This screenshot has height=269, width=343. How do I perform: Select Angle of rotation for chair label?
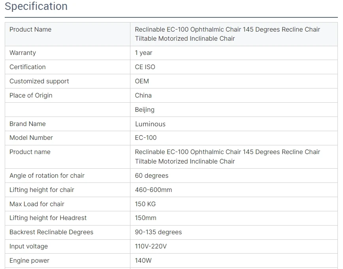[47, 176]
